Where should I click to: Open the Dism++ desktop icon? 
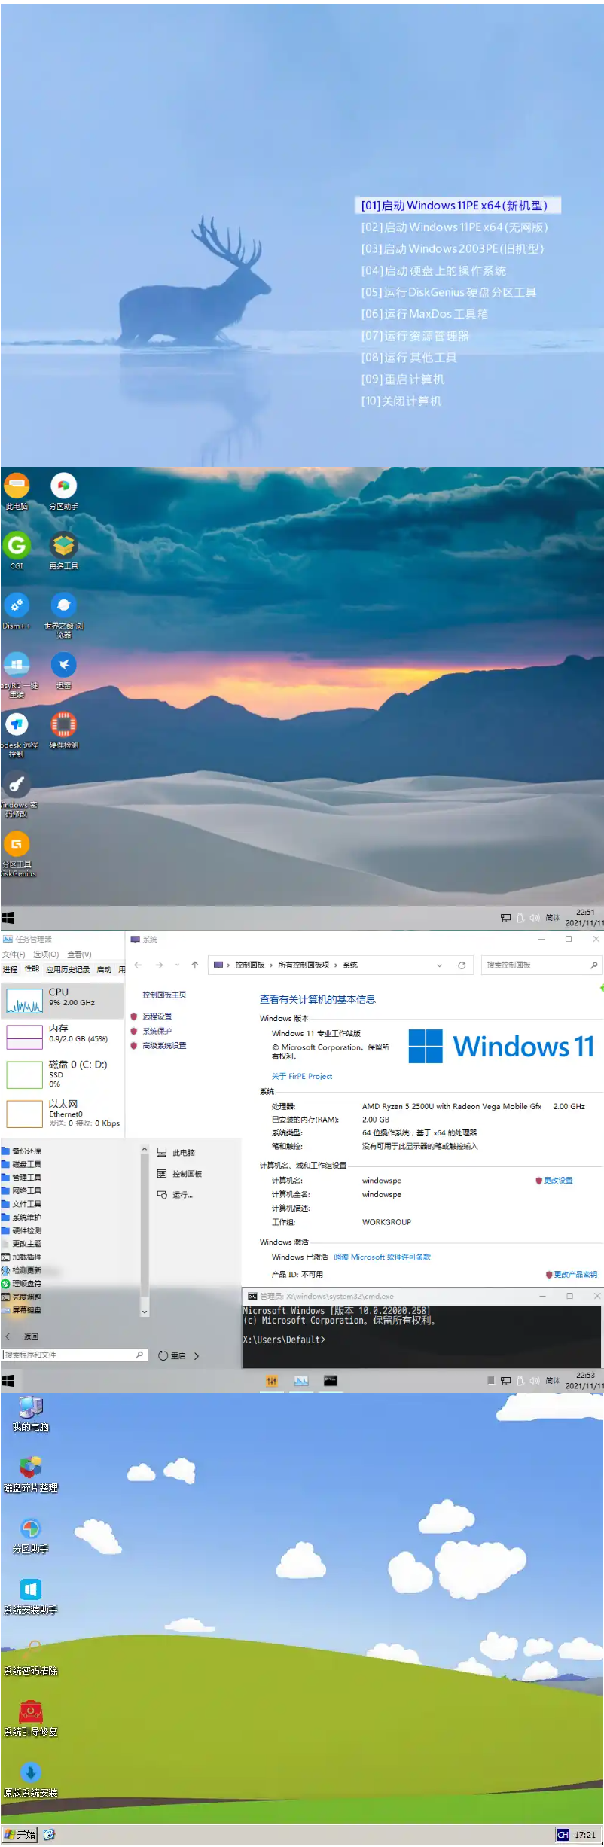(x=17, y=606)
